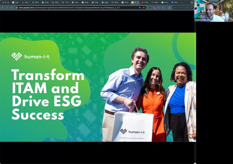Bookmark this page with the star icon

pos(144,8)
